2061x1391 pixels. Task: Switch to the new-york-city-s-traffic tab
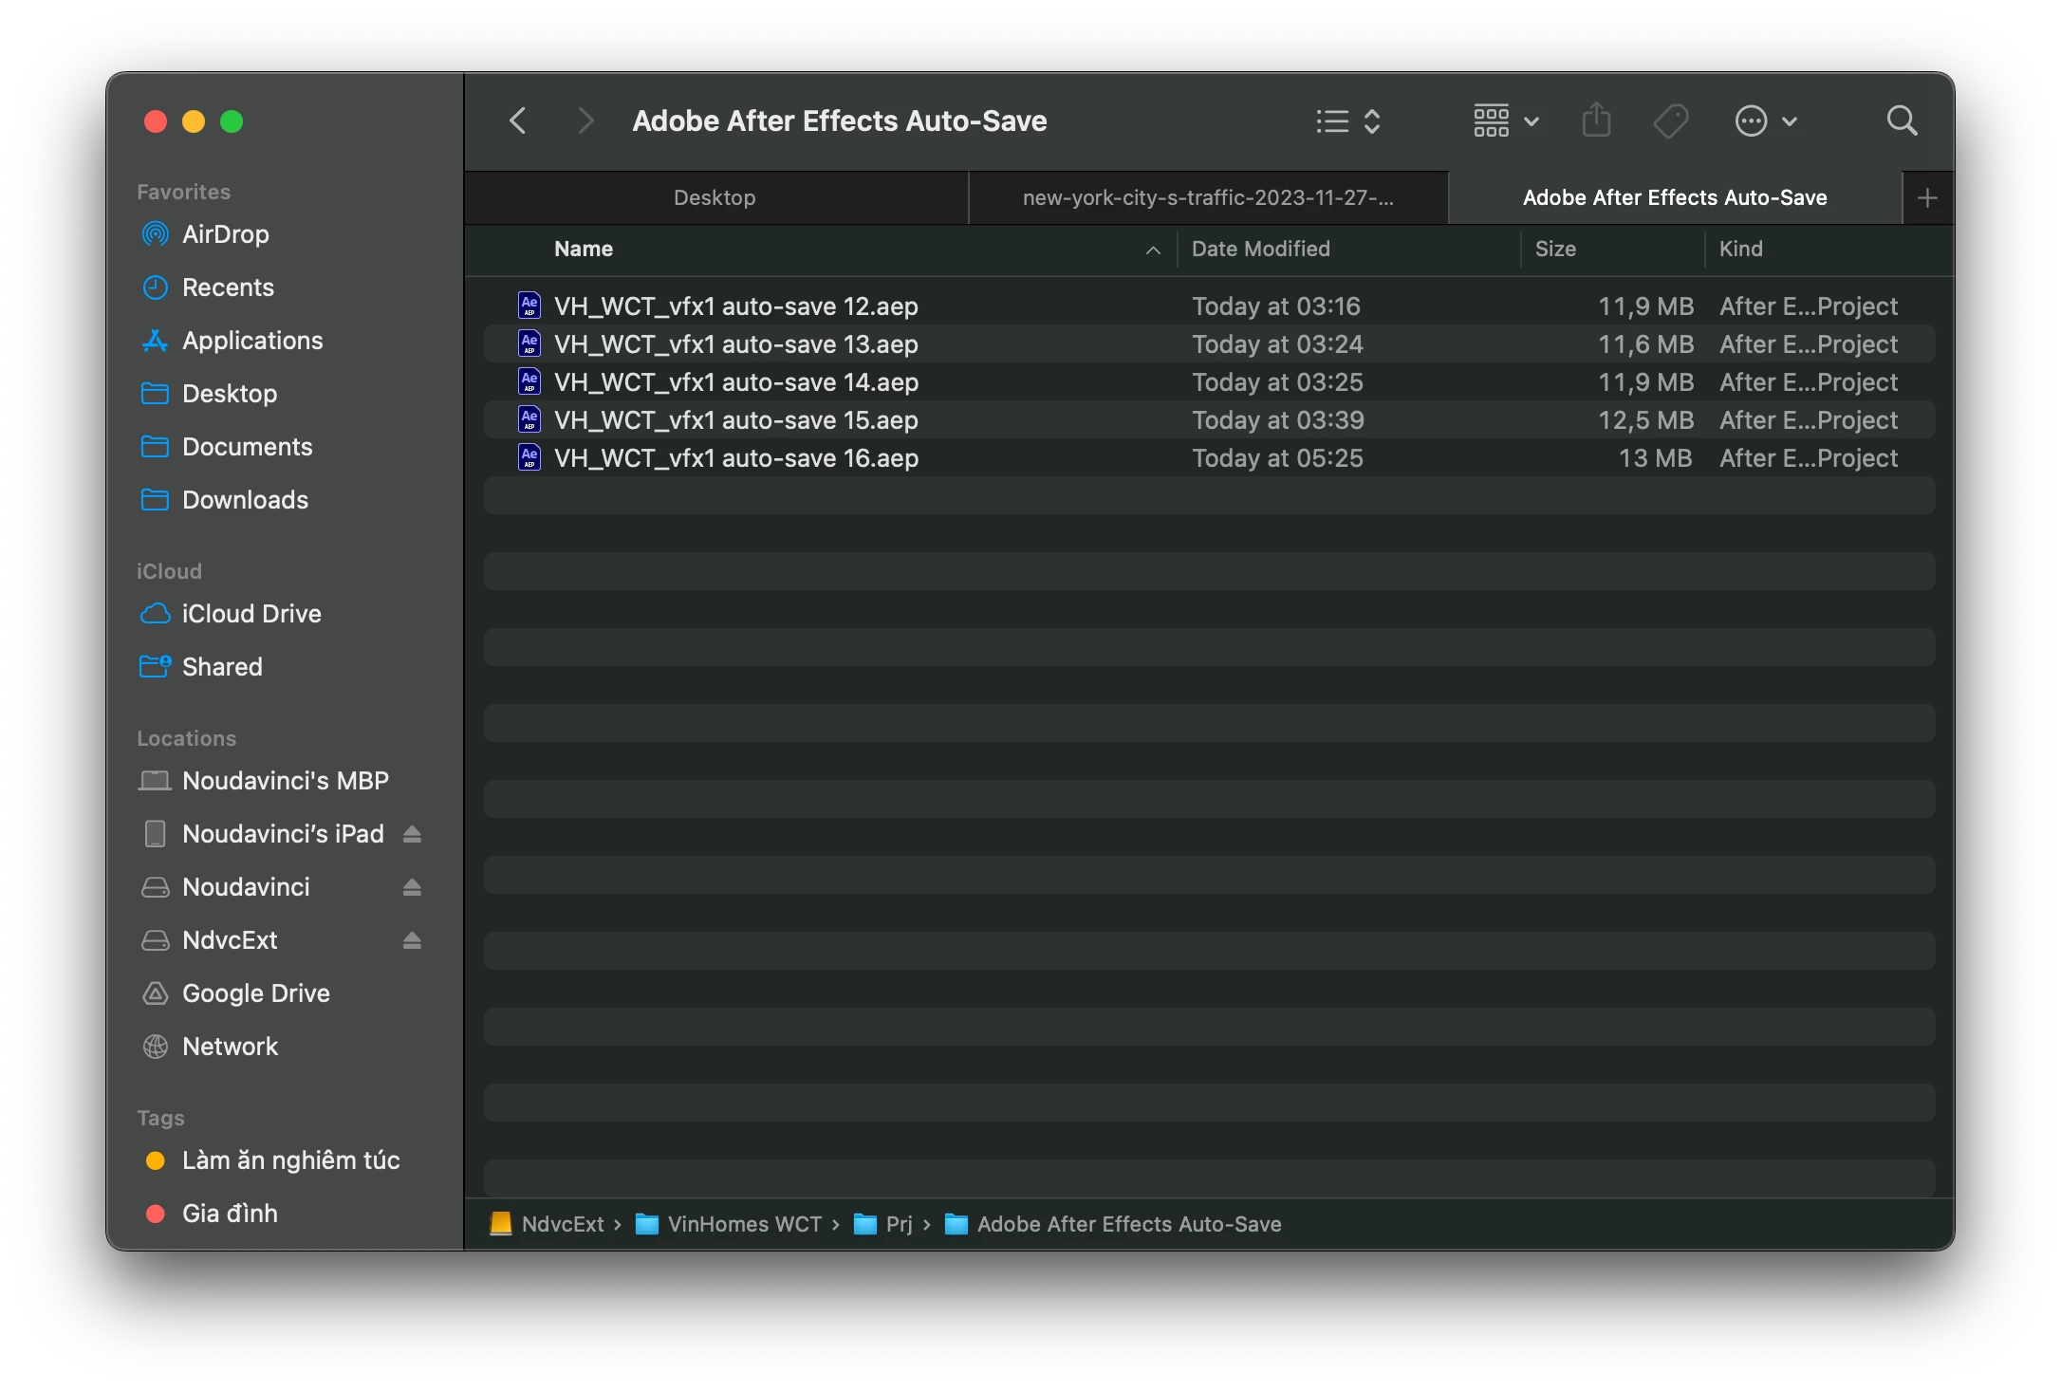tap(1207, 198)
